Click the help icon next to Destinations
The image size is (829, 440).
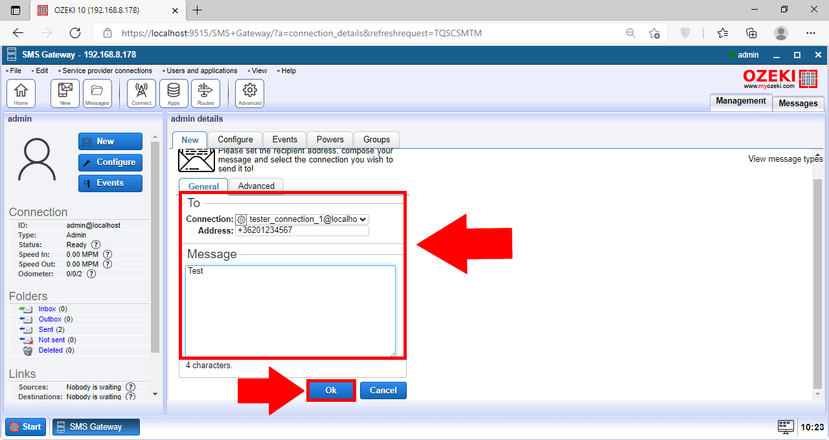coord(130,397)
